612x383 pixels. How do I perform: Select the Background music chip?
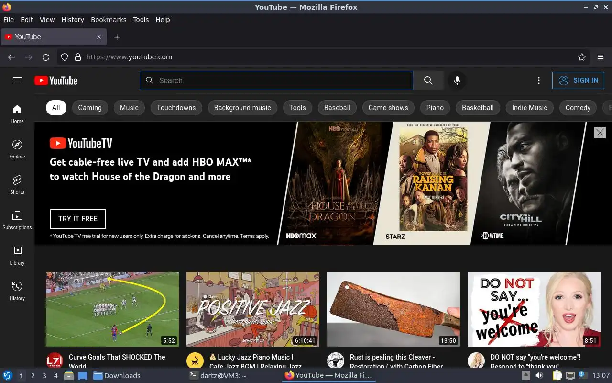242,108
